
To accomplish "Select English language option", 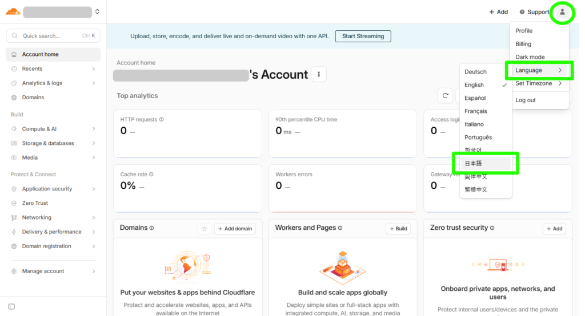I will [x=474, y=85].
